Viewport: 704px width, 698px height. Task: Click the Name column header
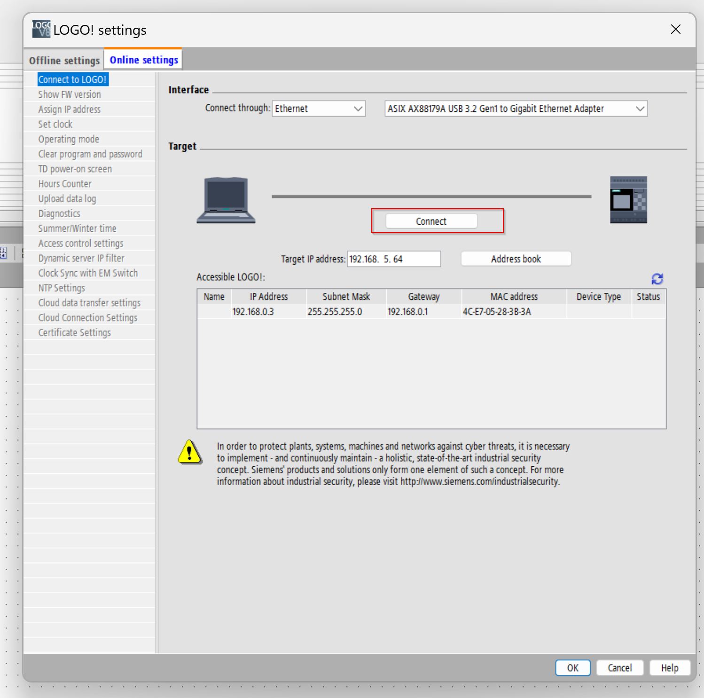click(214, 297)
